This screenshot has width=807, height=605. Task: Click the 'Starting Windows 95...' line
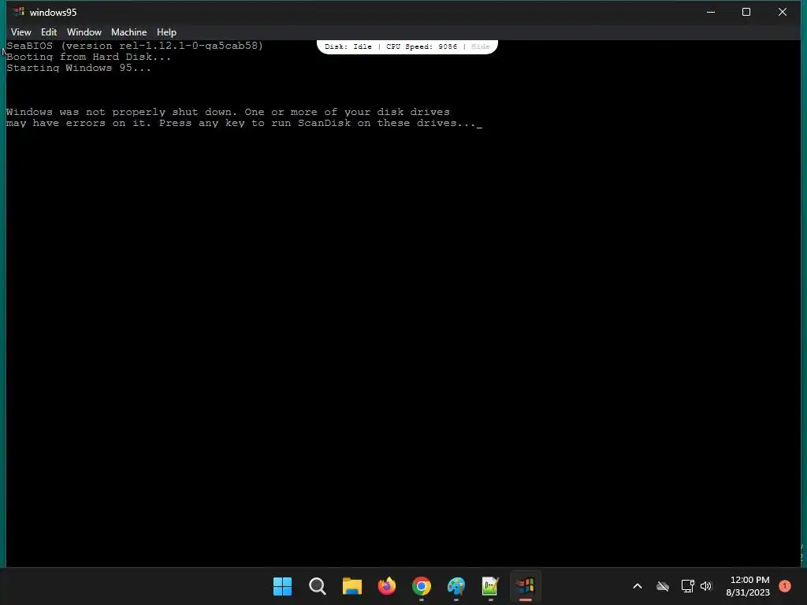pos(79,68)
